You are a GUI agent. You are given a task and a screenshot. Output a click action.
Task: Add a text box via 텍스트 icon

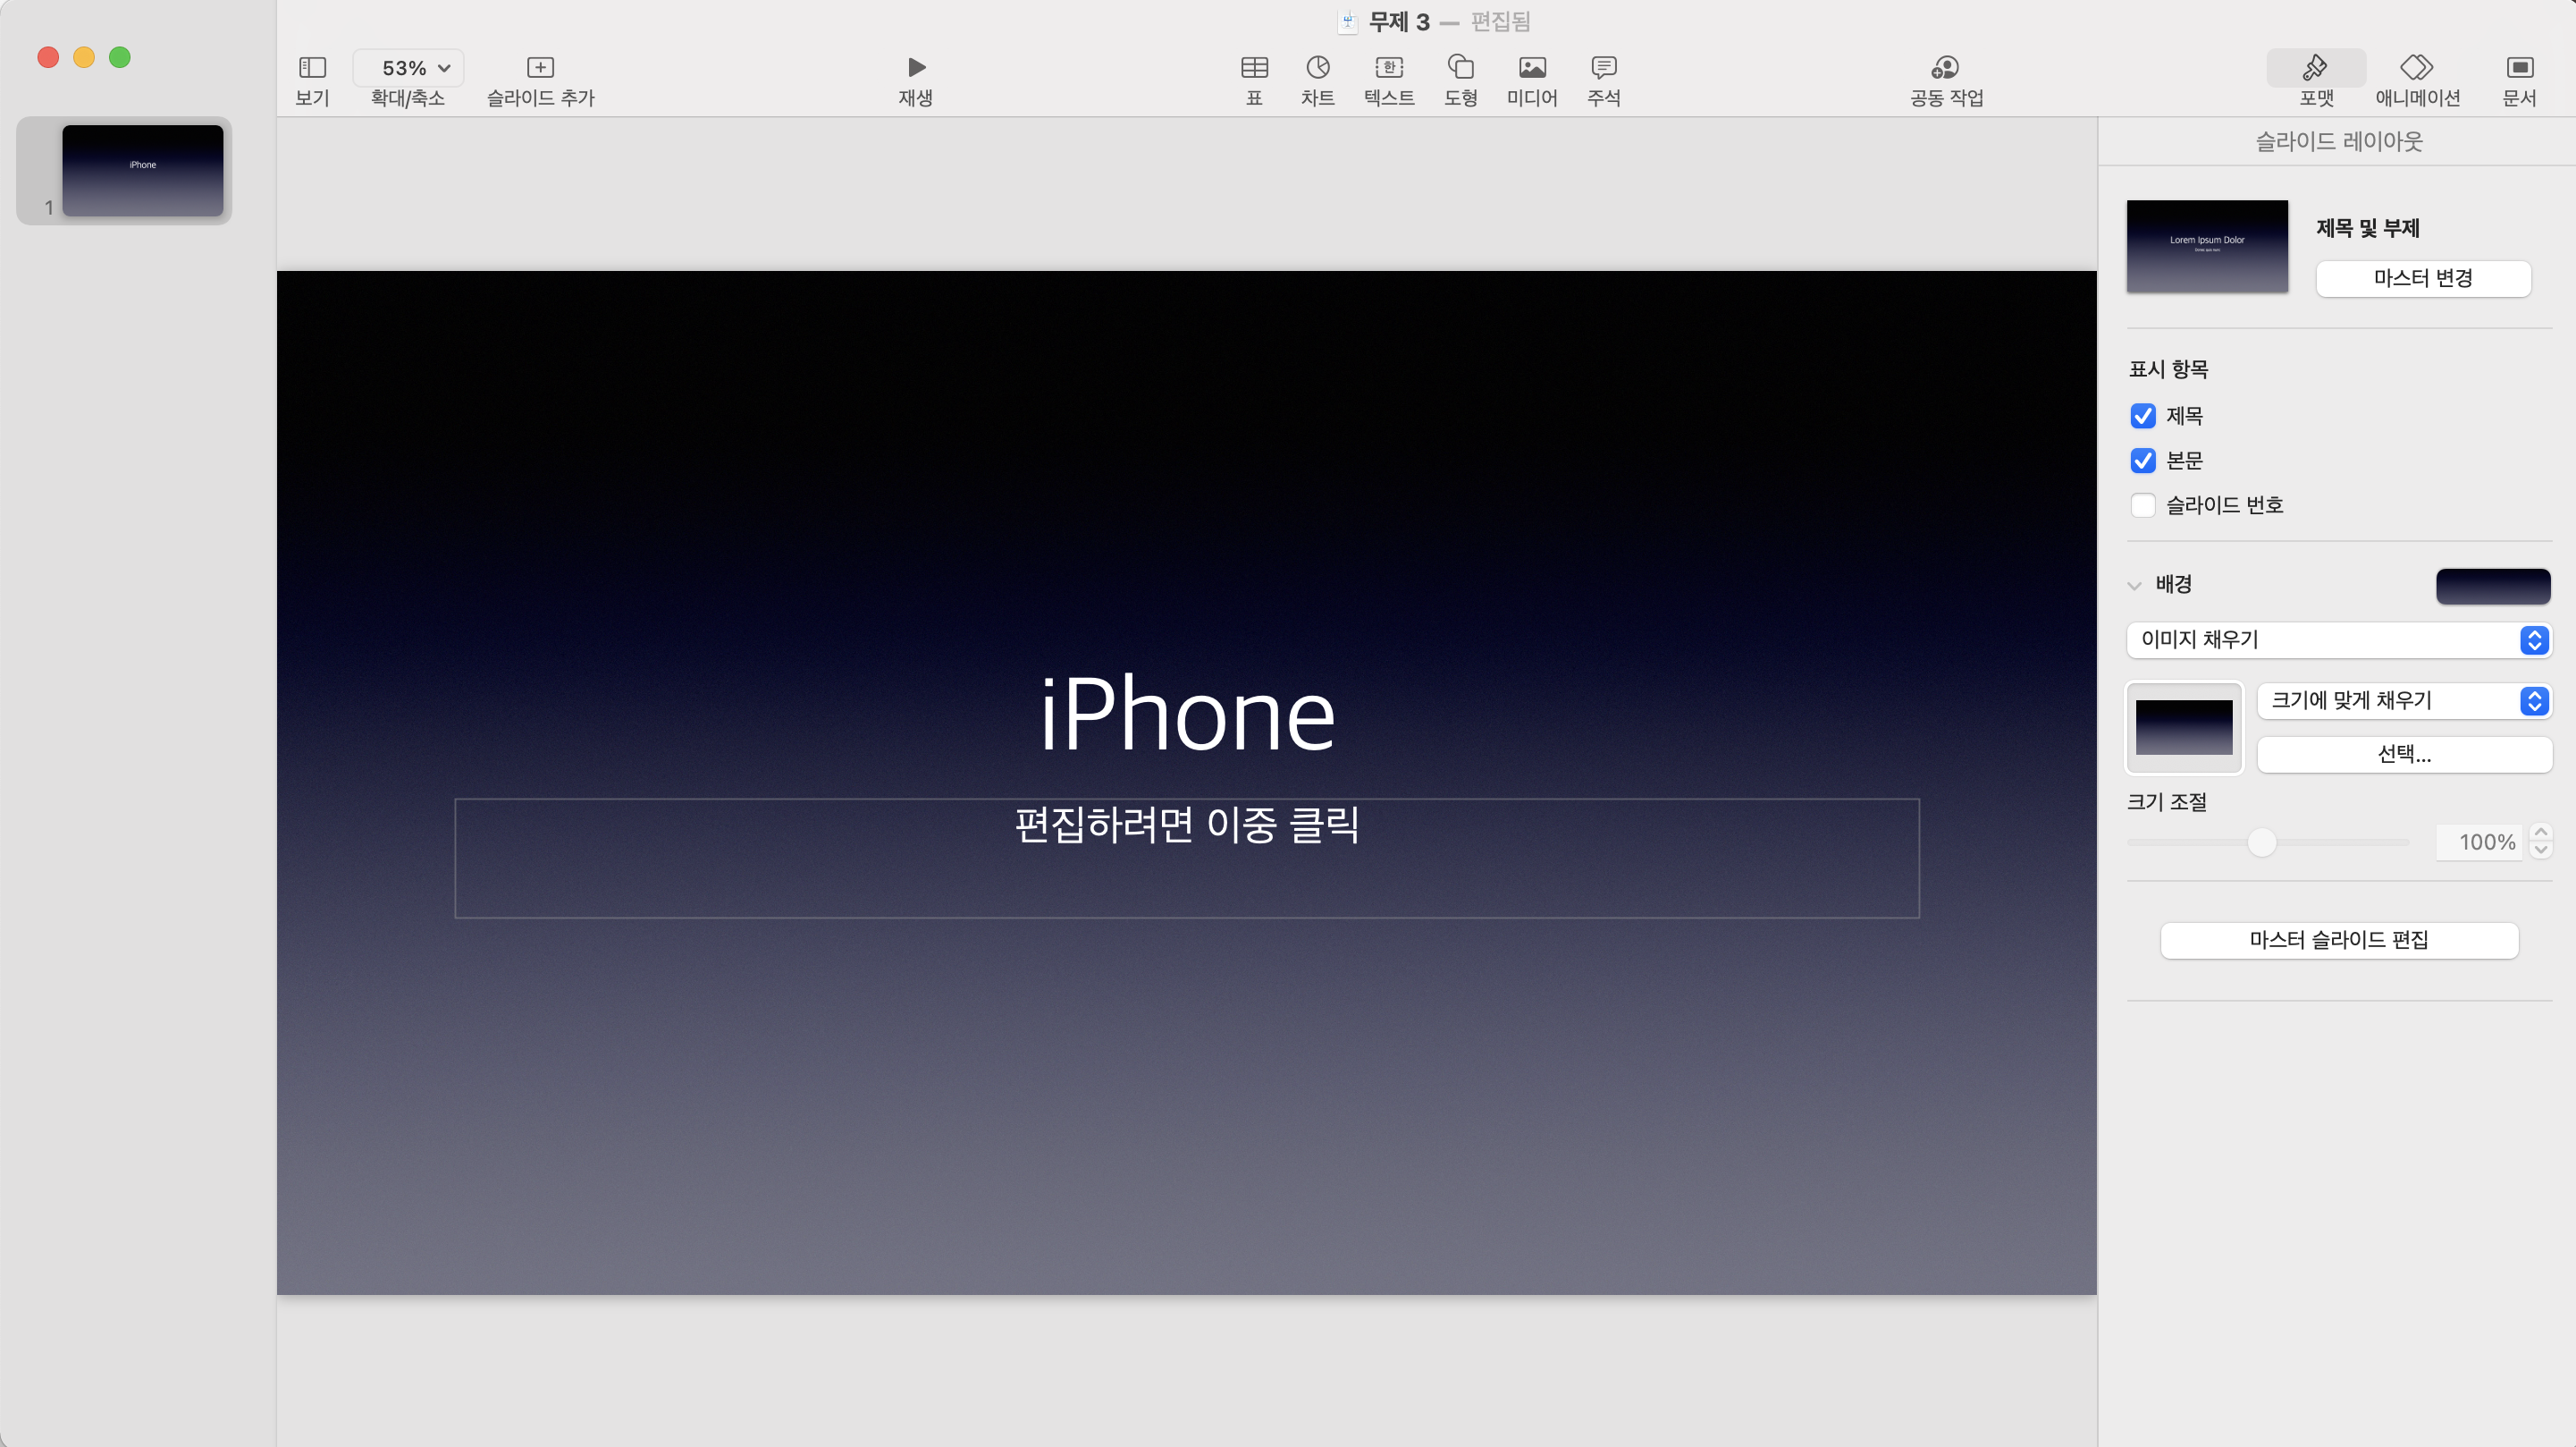1389,68
